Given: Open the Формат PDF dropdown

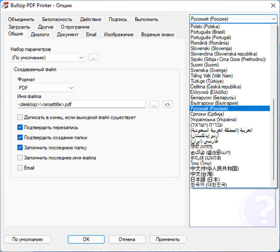Looking at the screenshot, I should pos(46,88).
